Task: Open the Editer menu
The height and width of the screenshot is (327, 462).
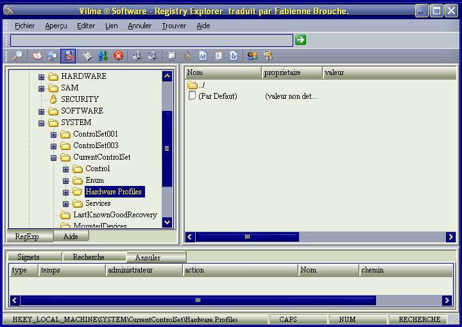Action: pyautogui.click(x=86, y=26)
